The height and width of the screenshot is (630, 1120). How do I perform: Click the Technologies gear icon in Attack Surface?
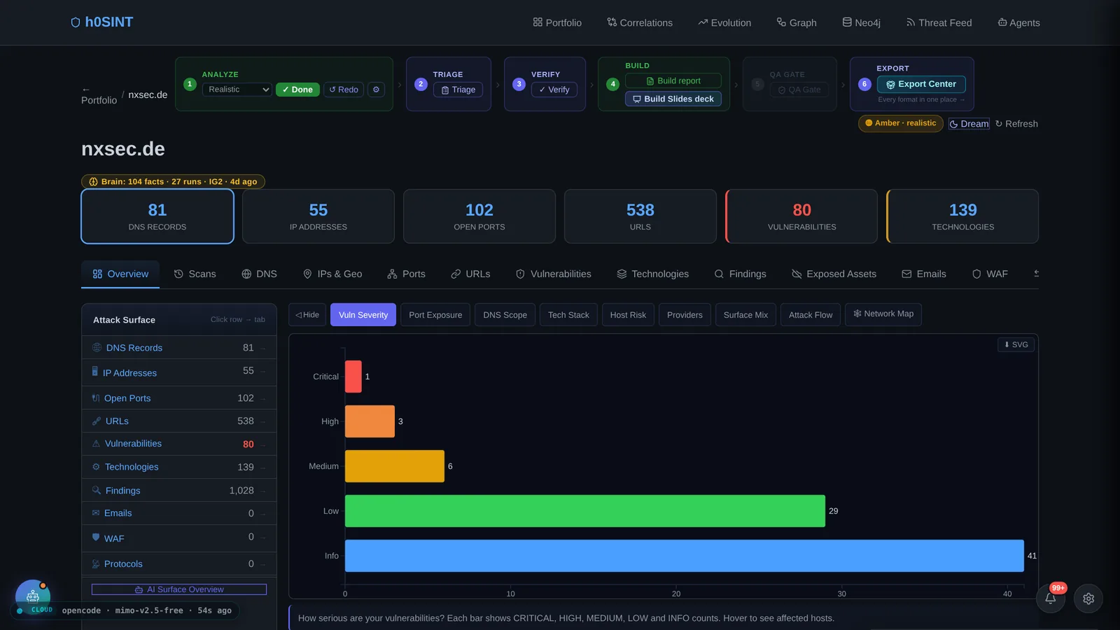pyautogui.click(x=96, y=467)
